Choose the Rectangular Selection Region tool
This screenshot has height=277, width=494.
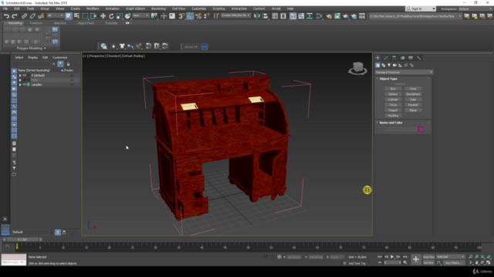tap(85, 16)
